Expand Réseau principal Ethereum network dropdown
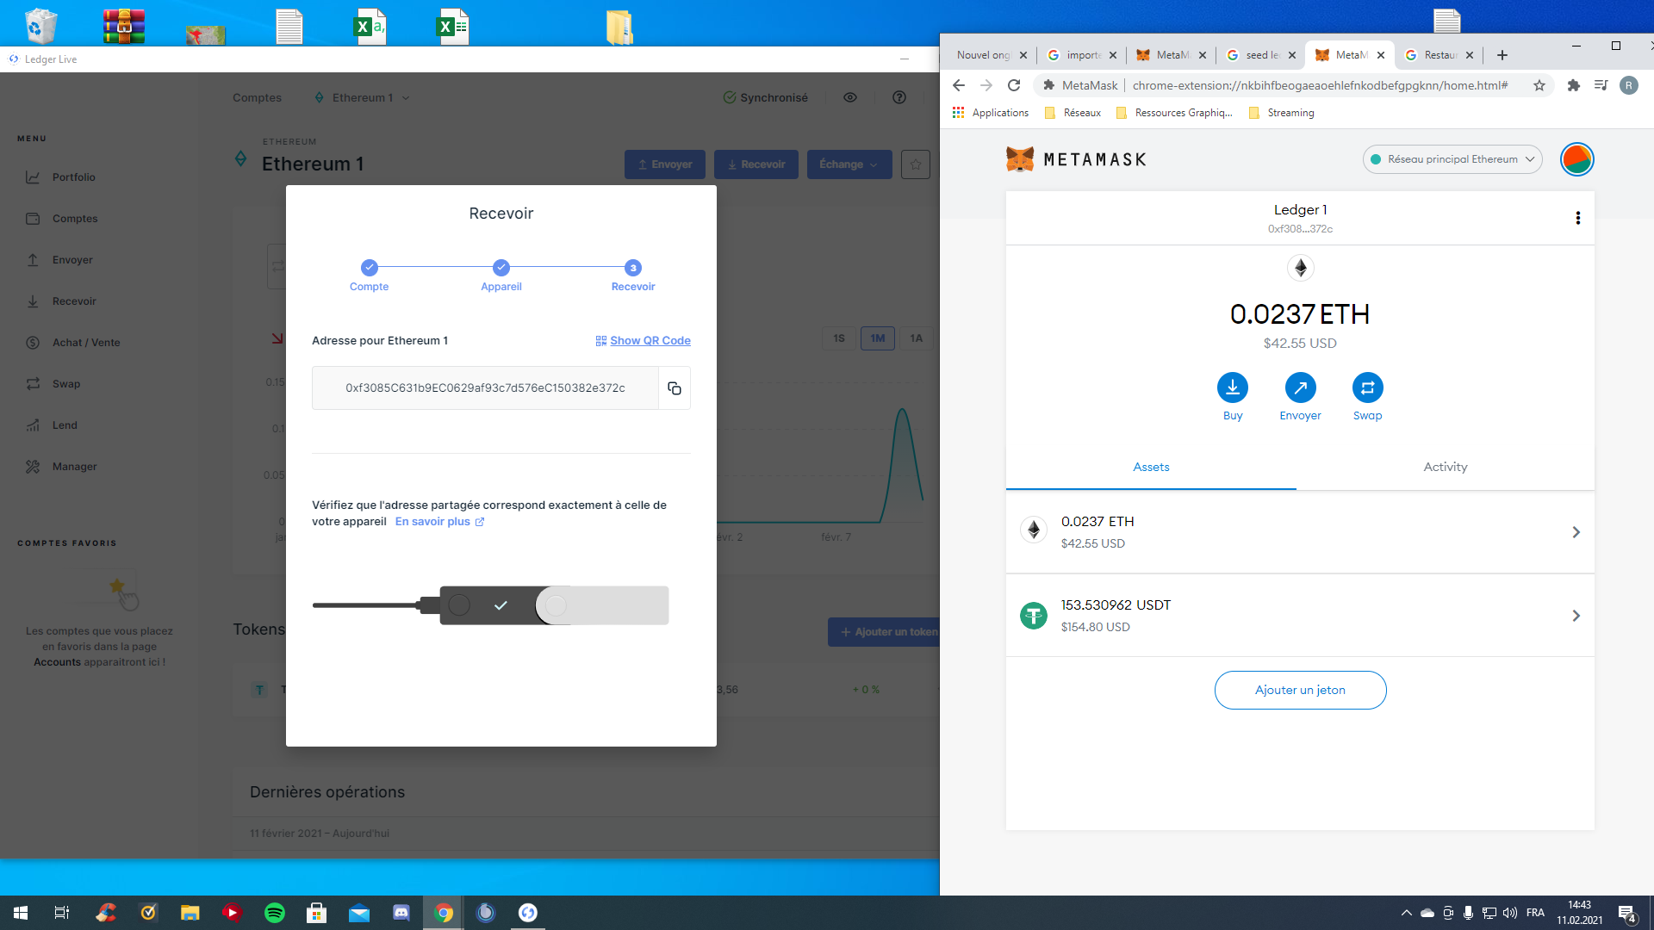The height and width of the screenshot is (930, 1654). (1452, 159)
